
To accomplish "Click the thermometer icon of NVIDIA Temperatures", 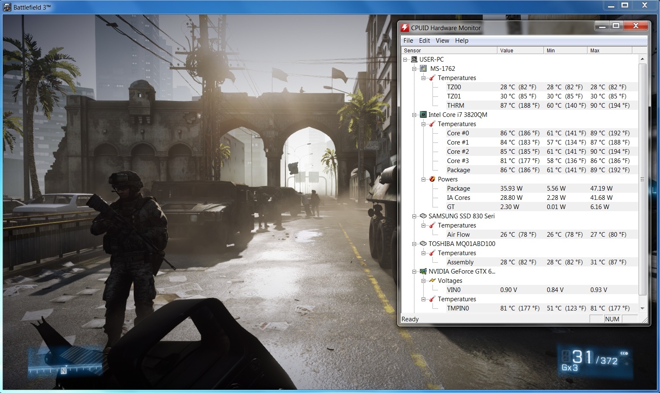I will (432, 299).
